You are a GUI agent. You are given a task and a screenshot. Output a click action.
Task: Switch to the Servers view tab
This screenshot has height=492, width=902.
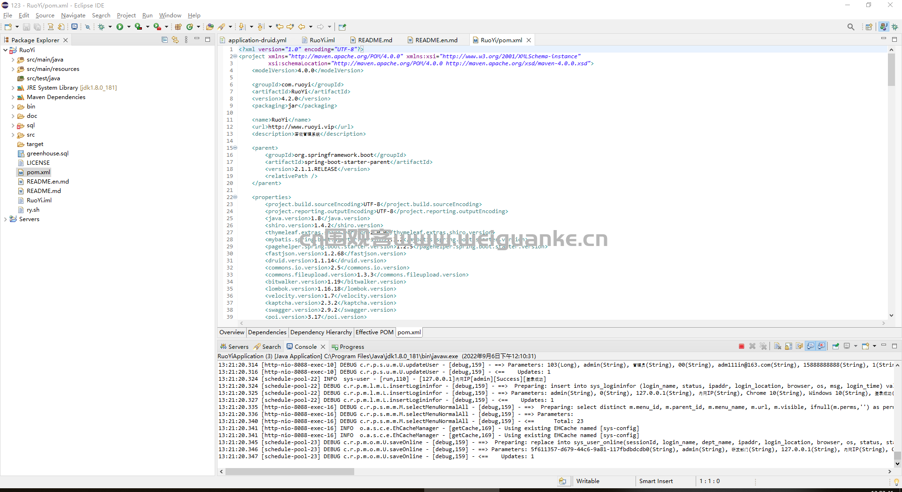234,347
